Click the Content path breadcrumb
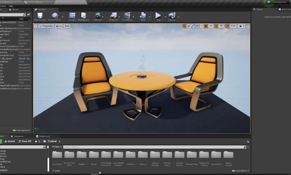Viewport: 291px width, 175px height. (x=52, y=141)
